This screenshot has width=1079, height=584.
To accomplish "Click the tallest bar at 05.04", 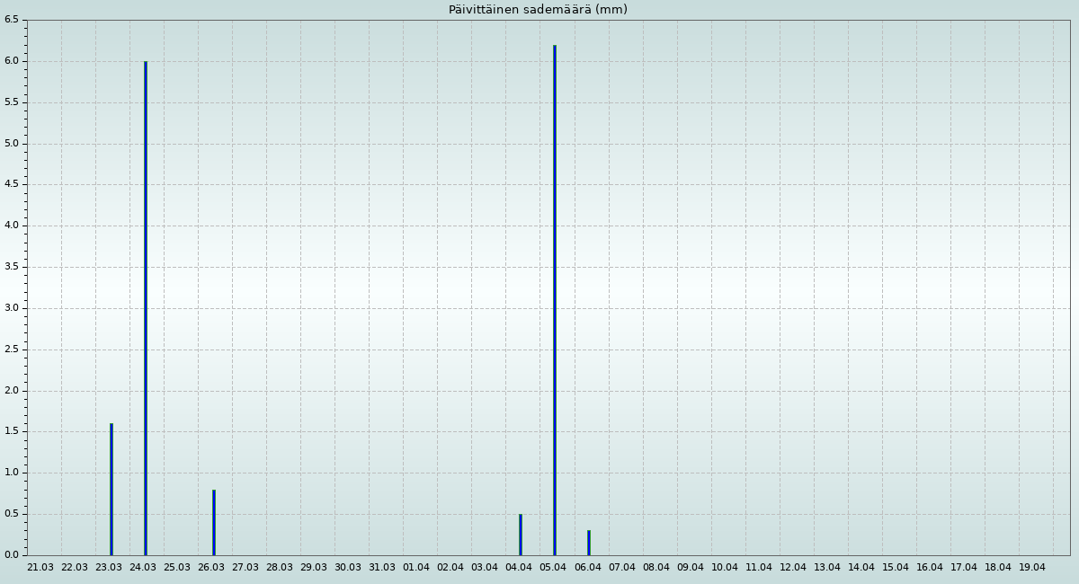I will coord(555,300).
